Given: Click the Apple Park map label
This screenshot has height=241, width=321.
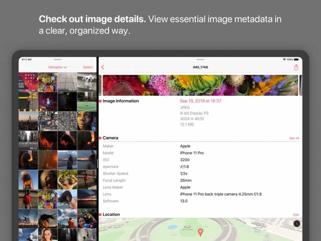Looking at the screenshot, I should (x=187, y=230).
